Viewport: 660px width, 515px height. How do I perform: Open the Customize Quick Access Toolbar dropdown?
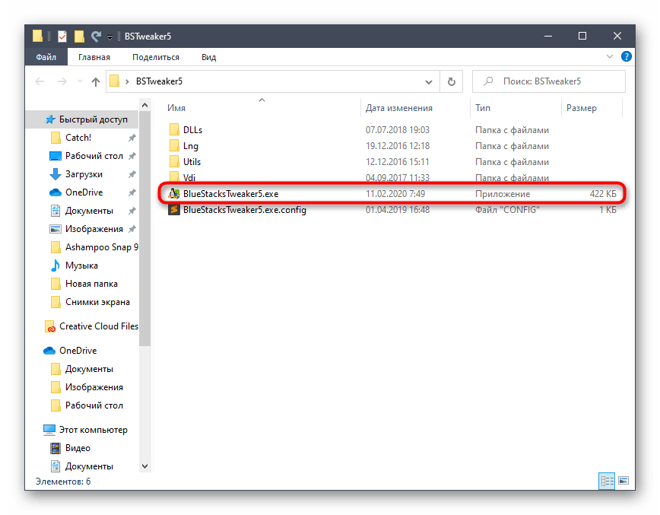pos(109,37)
